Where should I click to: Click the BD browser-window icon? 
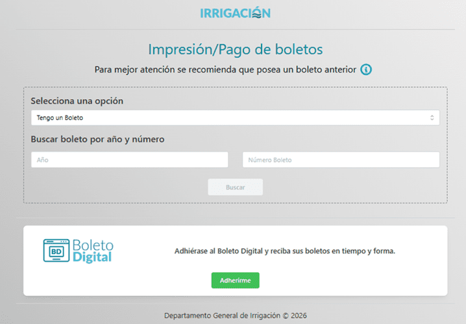coord(56,250)
